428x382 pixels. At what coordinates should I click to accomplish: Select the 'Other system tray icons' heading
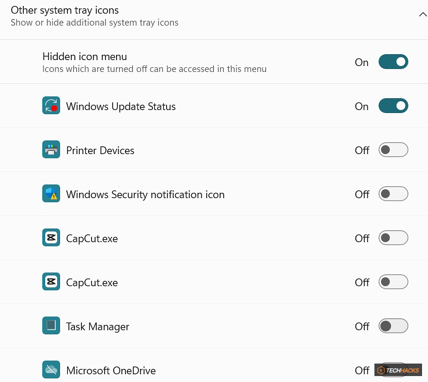click(65, 10)
